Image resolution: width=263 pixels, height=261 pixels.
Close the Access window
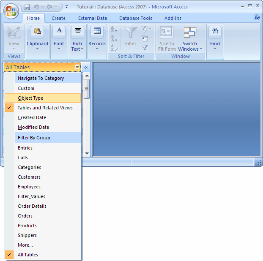[x=258, y=5]
